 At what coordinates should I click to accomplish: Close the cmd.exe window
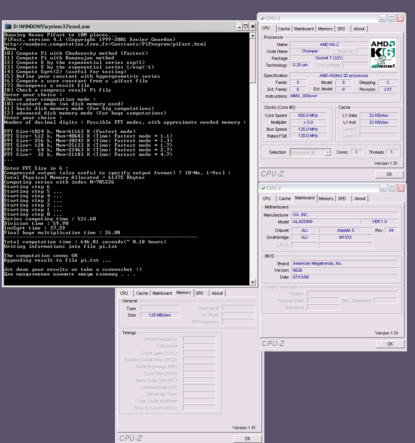click(253, 26)
